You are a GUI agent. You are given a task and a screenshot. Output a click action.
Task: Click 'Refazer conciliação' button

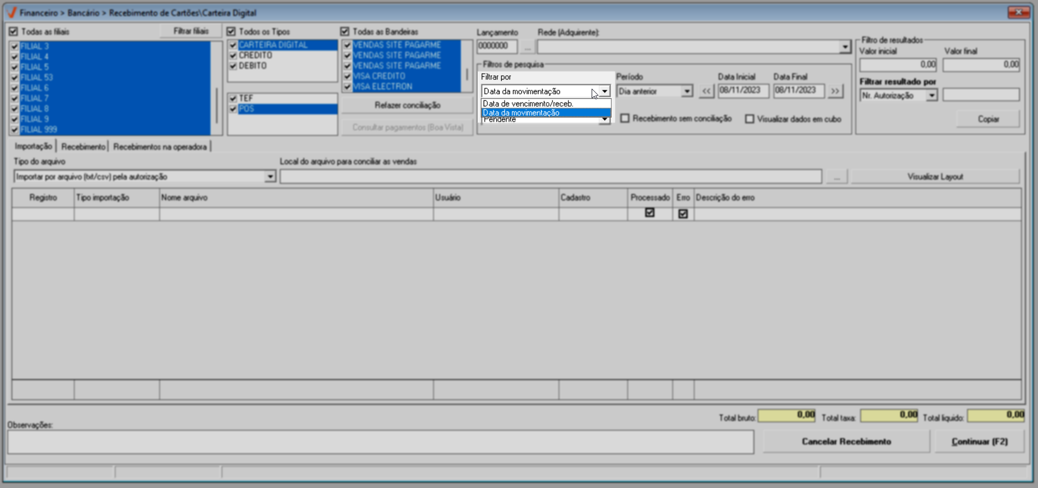tap(407, 105)
